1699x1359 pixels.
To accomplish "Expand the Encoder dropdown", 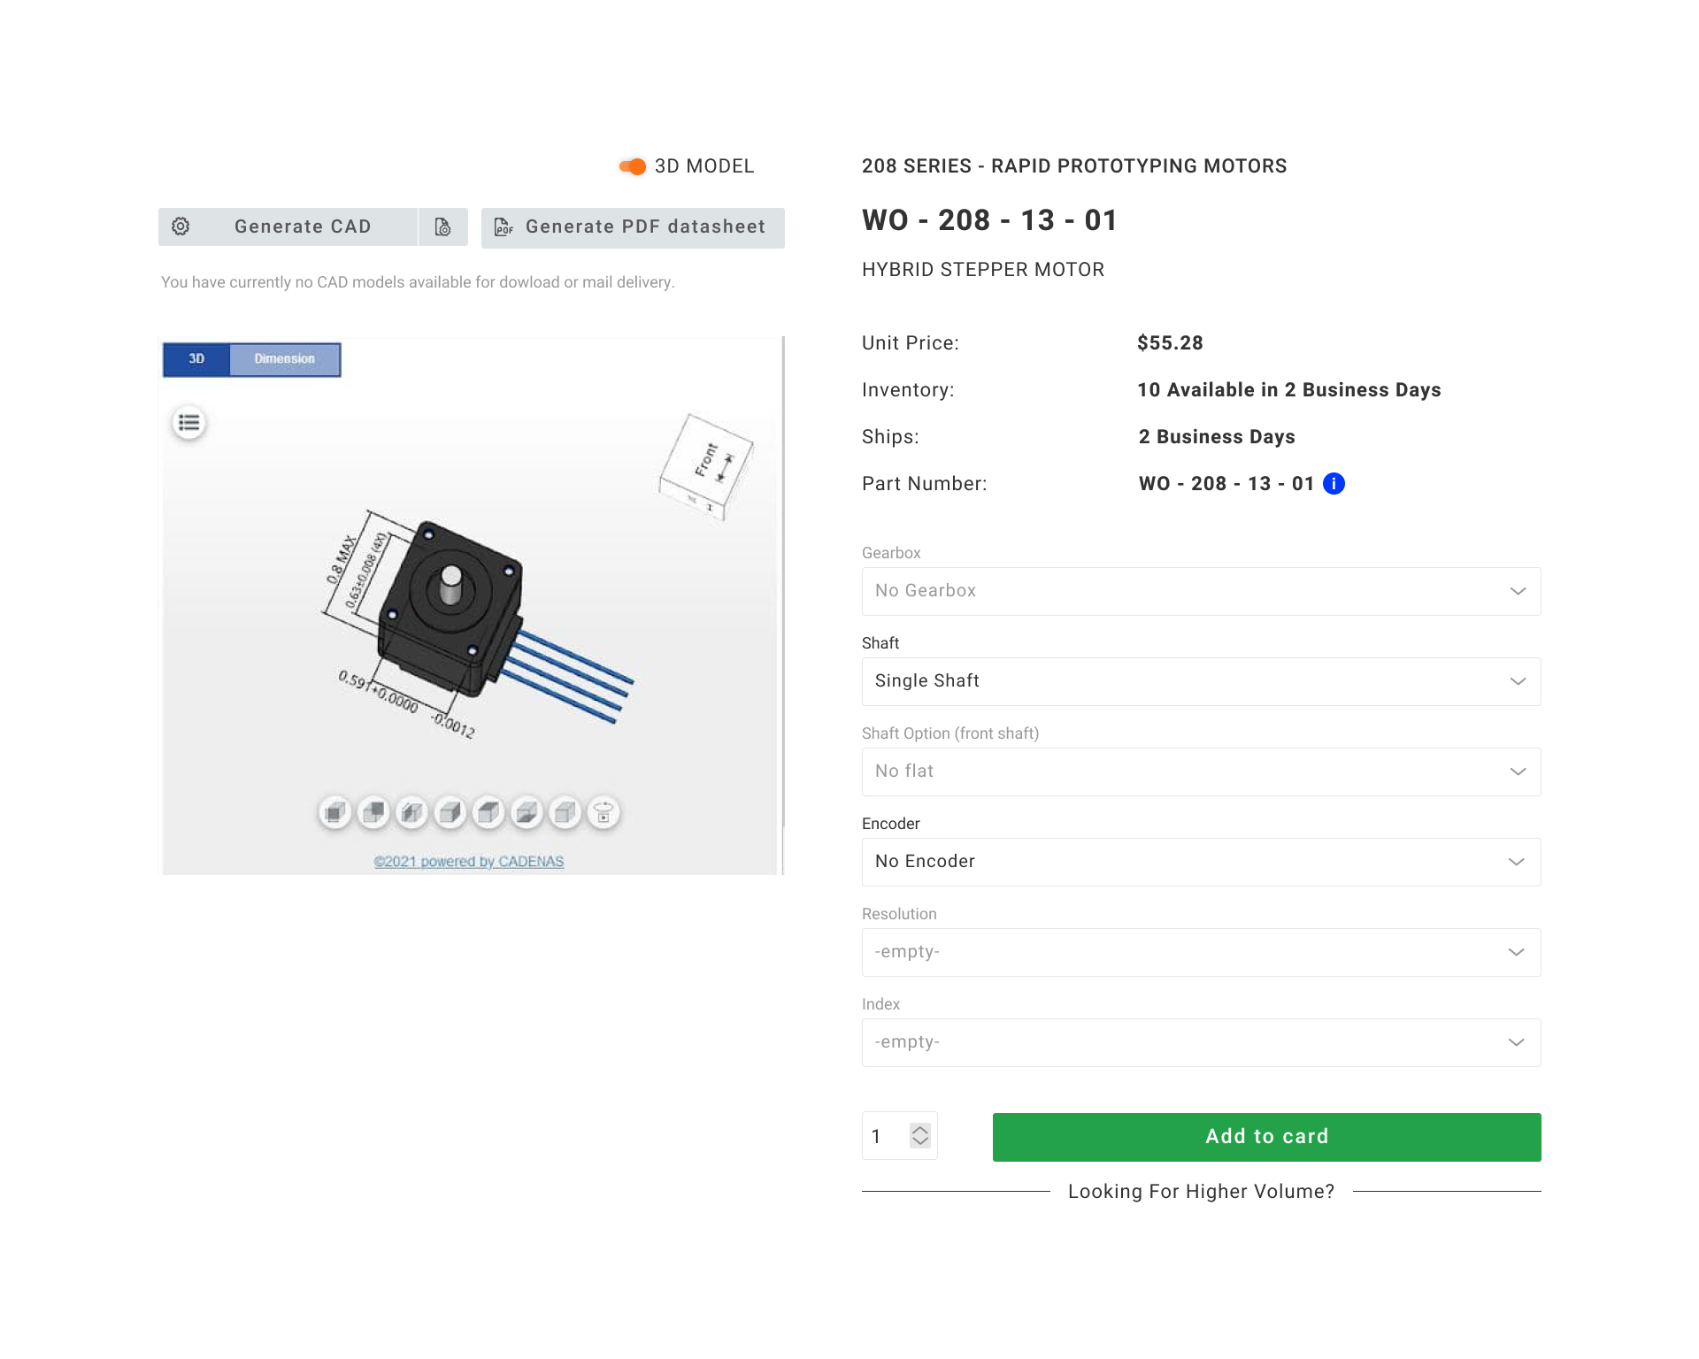I will [x=1201, y=862].
